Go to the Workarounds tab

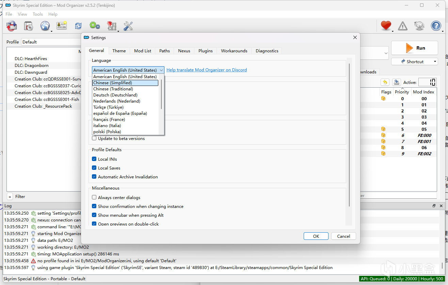click(234, 51)
